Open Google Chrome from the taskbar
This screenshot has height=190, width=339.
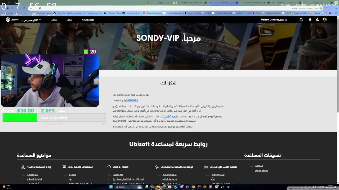click(193, 187)
